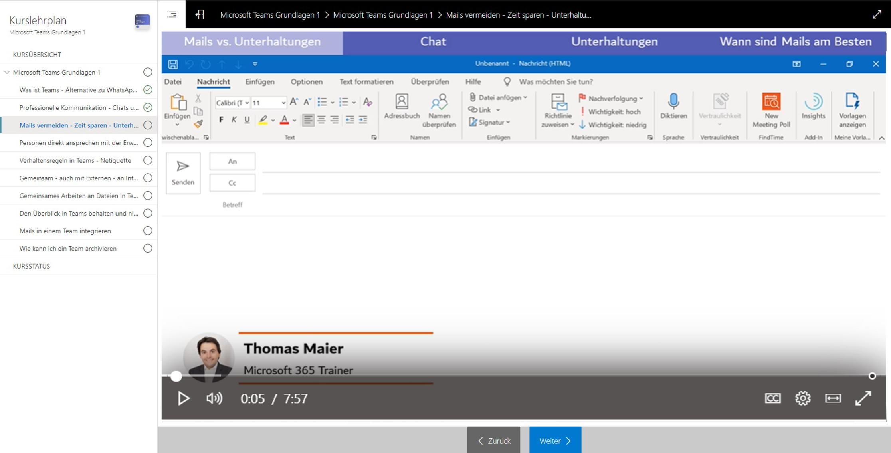Click the exit course icon

[x=200, y=15]
